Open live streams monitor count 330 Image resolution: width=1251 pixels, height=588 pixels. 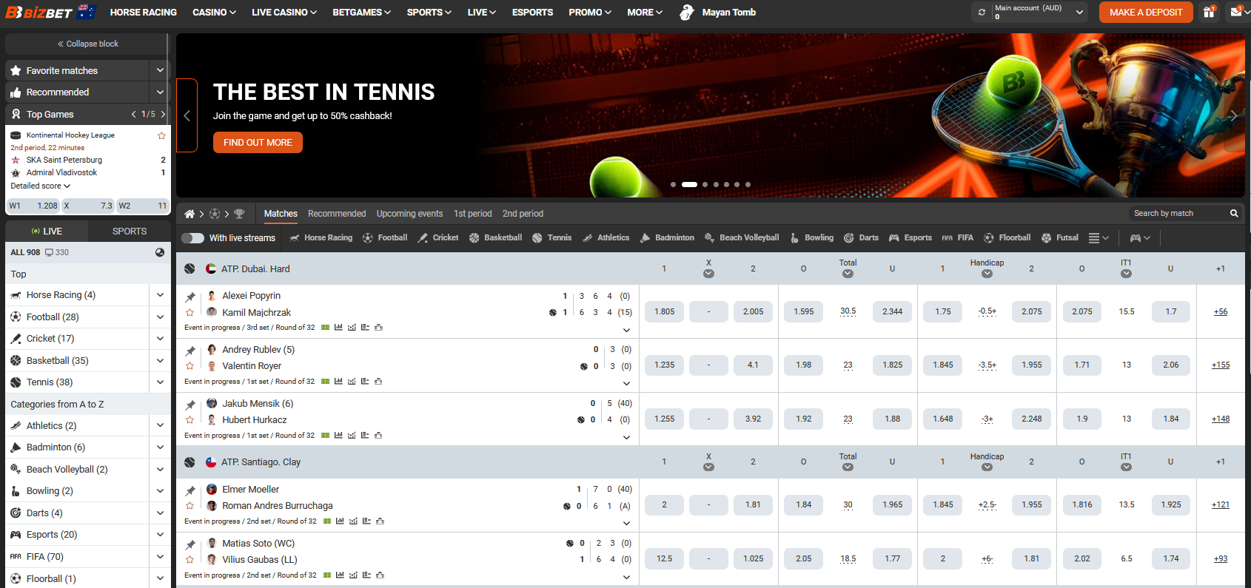57,252
